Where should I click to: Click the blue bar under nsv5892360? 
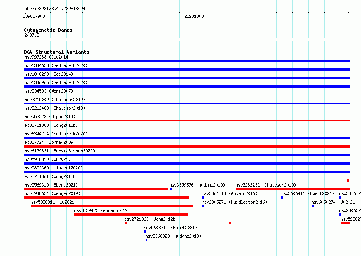point(187,172)
